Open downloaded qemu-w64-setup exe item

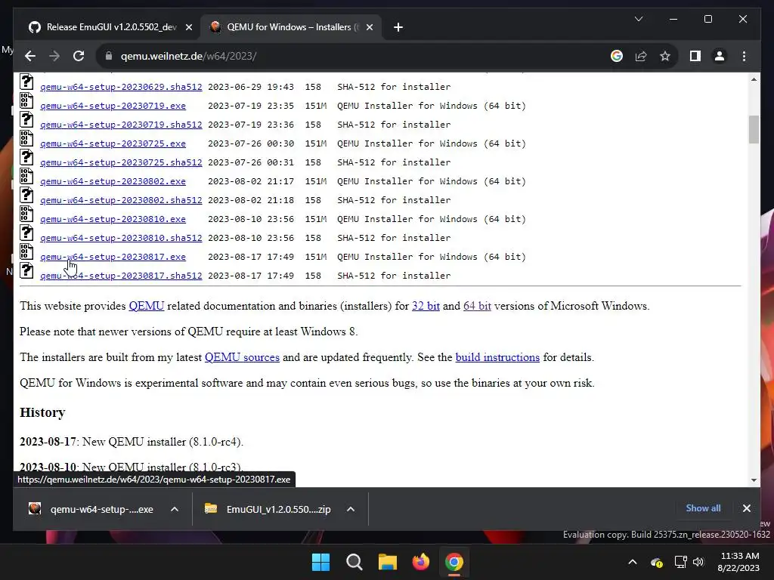coord(91,509)
